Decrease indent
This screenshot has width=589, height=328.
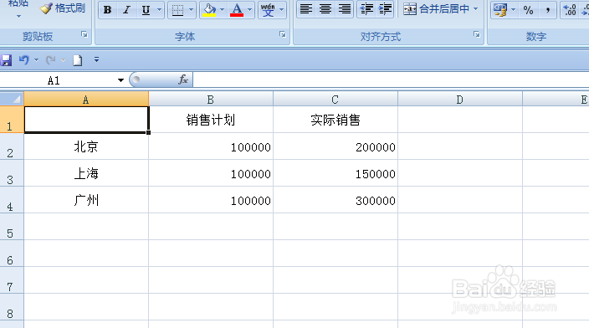click(366, 9)
